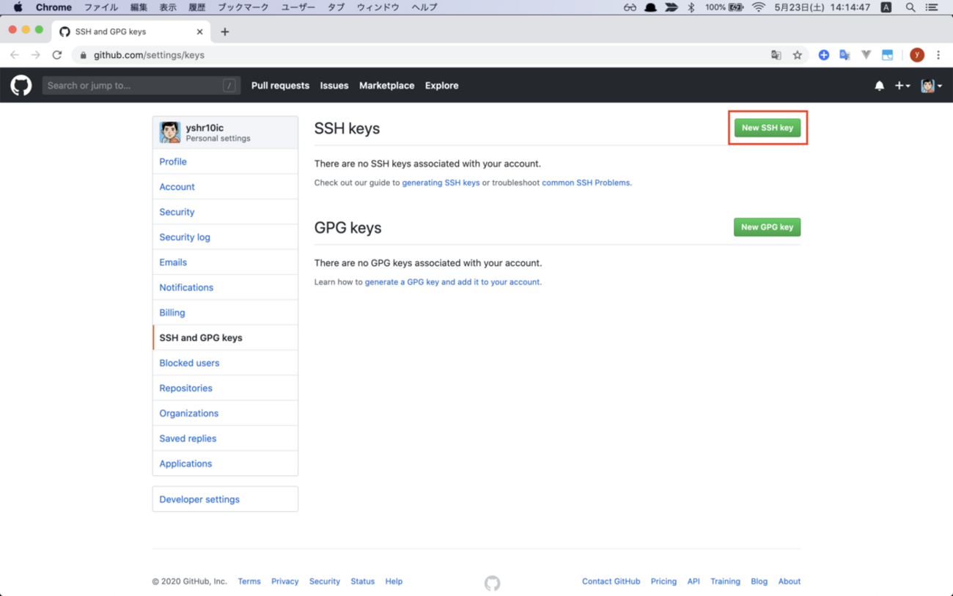This screenshot has height=596, width=953.
Task: Open Pull requests in header
Action: [280, 86]
